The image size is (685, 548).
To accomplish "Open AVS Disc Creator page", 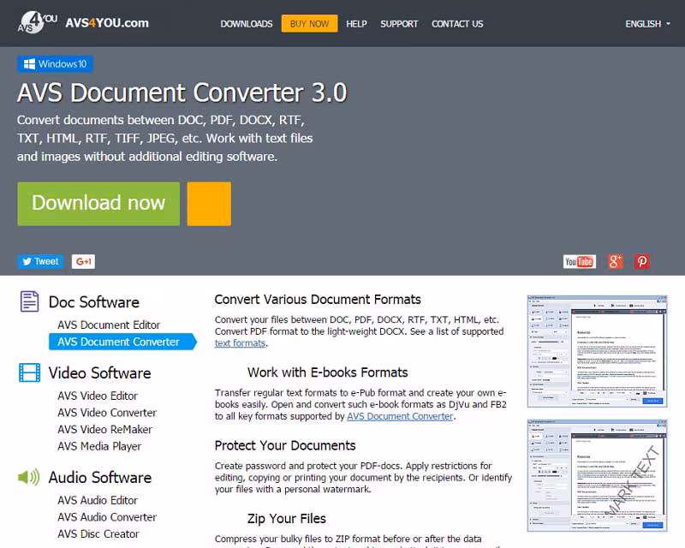I will (98, 533).
